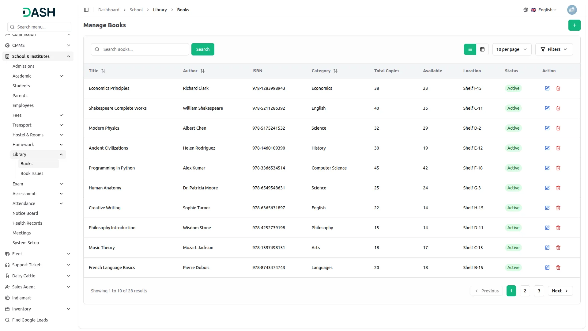Delete the Music Theory book
The image size is (588, 331).
coord(558,248)
